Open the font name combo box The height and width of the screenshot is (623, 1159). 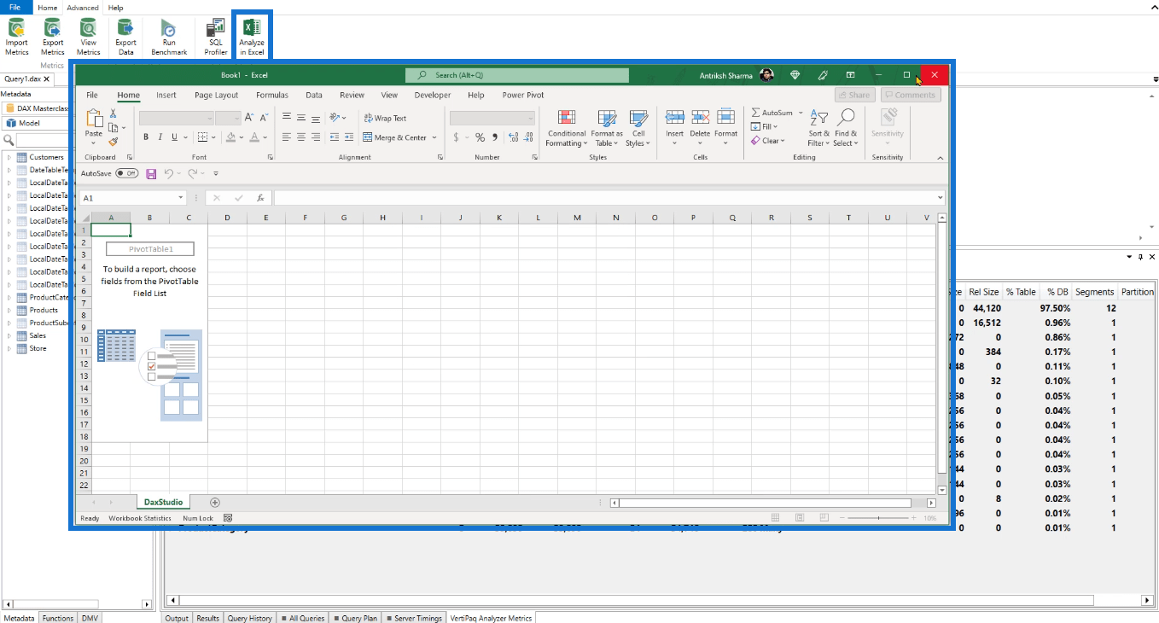click(177, 118)
